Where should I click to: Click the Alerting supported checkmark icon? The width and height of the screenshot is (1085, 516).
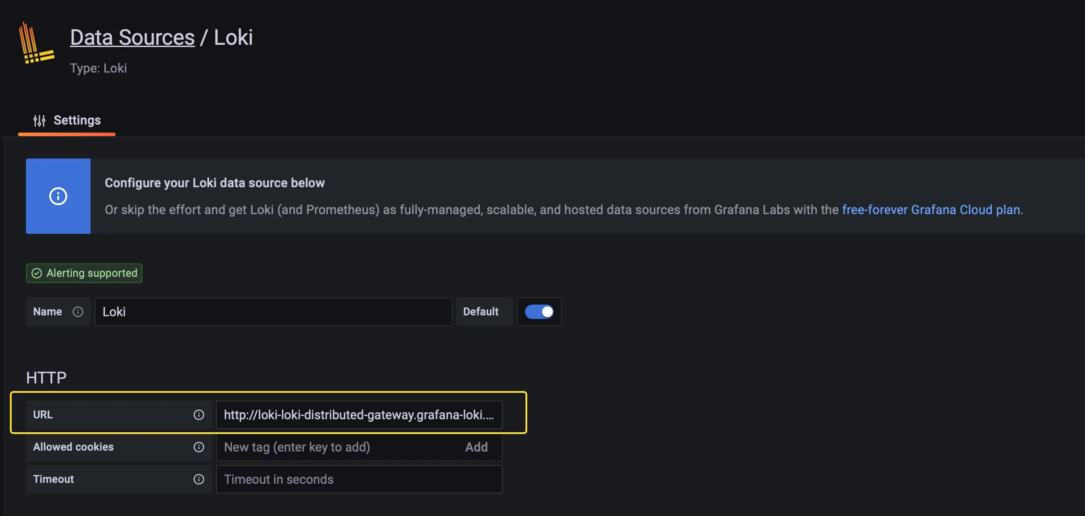(x=37, y=273)
